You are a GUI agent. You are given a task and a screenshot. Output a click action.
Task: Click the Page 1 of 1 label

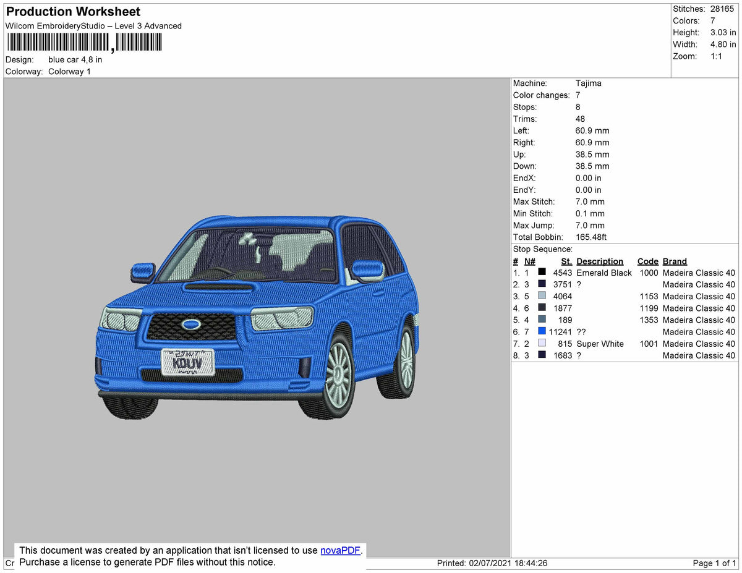click(712, 563)
